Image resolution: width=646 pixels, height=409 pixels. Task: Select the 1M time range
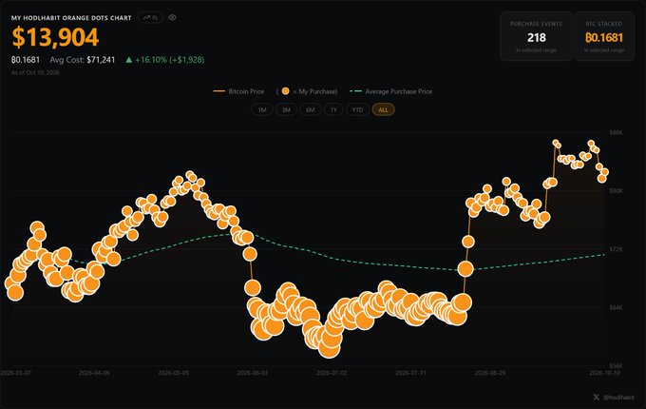[x=262, y=109]
